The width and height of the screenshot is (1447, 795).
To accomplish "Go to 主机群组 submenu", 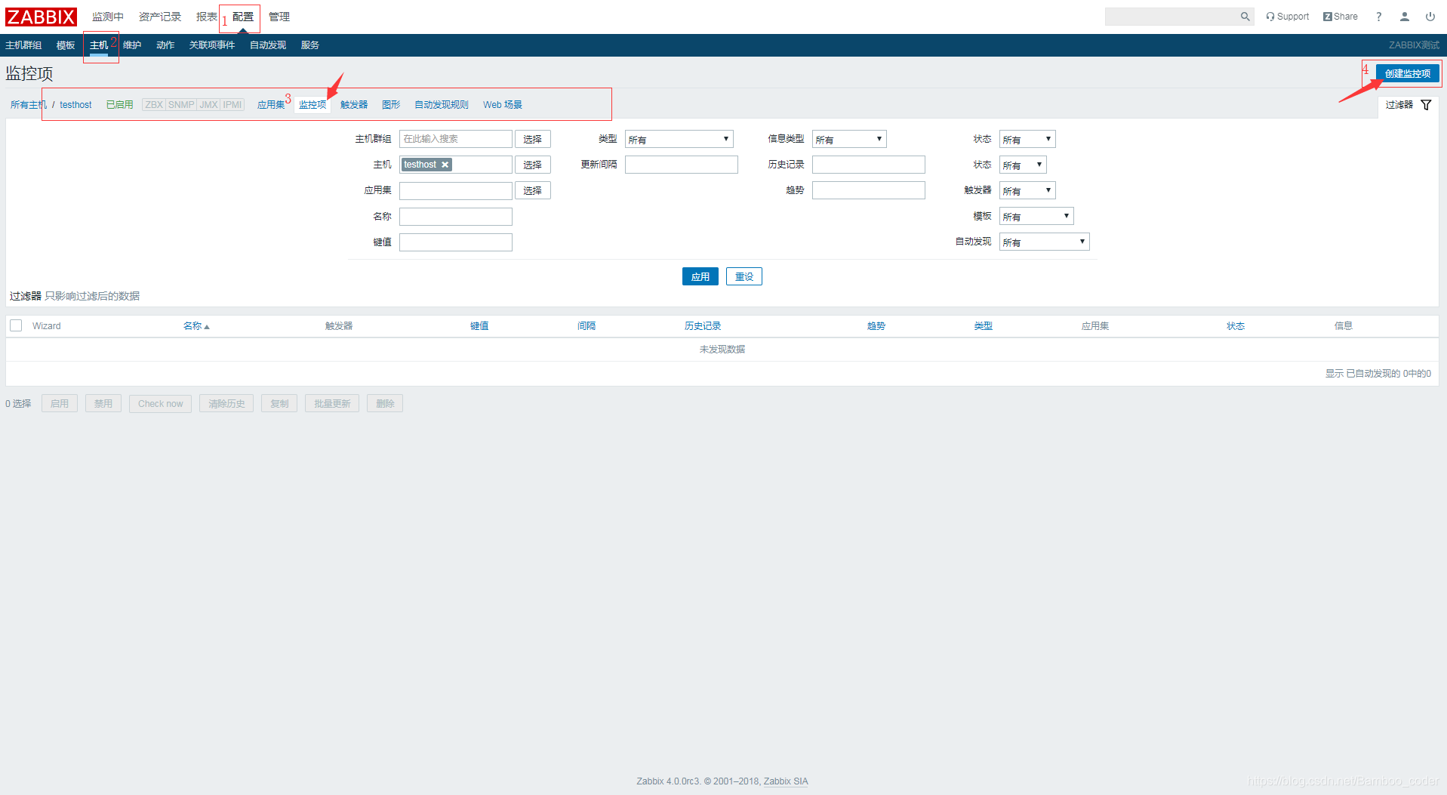I will [x=23, y=45].
